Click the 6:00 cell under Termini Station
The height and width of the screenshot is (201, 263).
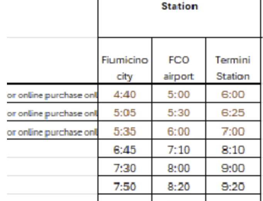click(x=233, y=95)
